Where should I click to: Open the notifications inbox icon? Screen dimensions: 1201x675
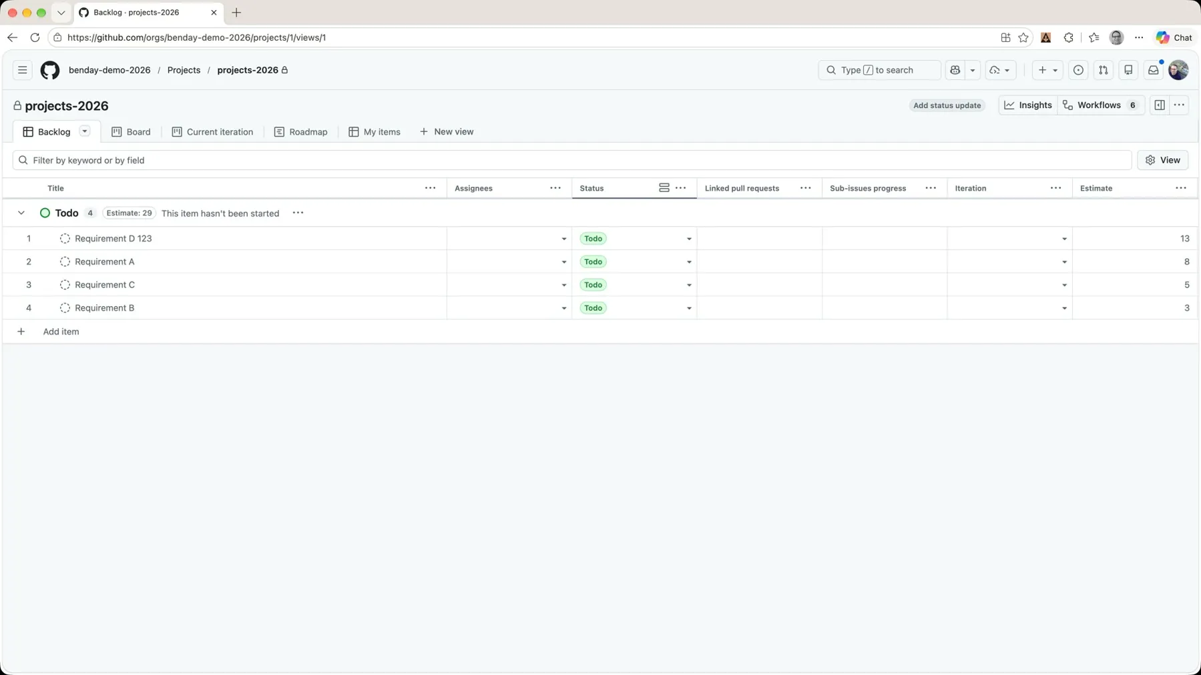tap(1153, 70)
